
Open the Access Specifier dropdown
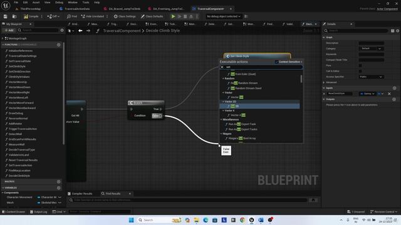click(x=371, y=77)
